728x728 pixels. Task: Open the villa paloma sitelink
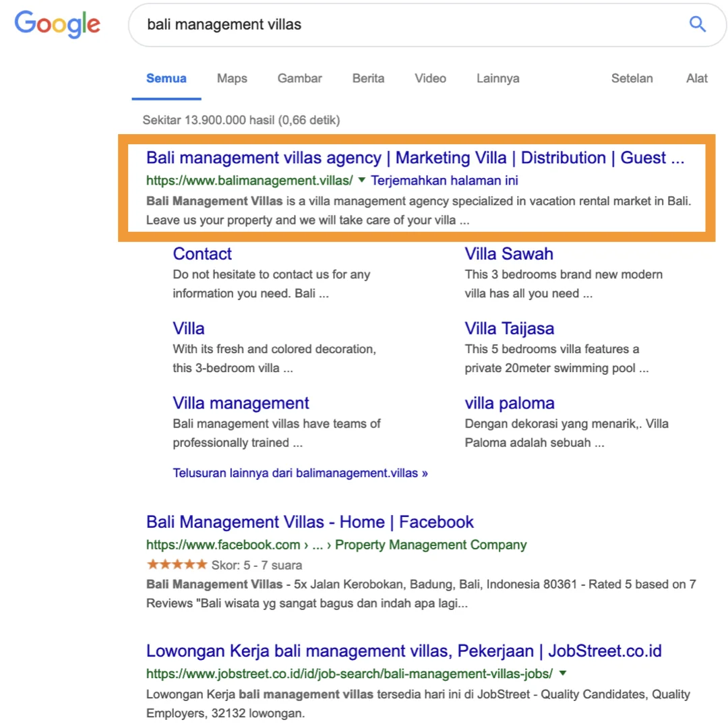point(510,403)
